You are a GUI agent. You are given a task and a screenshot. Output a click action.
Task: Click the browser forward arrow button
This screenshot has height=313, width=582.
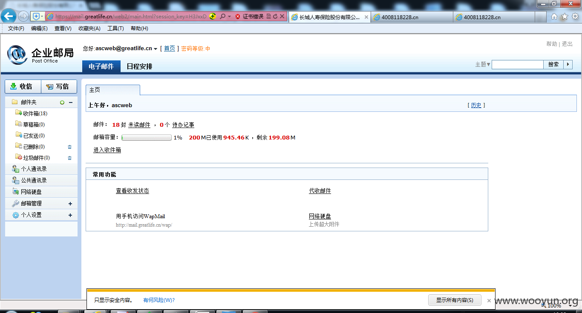click(x=23, y=17)
